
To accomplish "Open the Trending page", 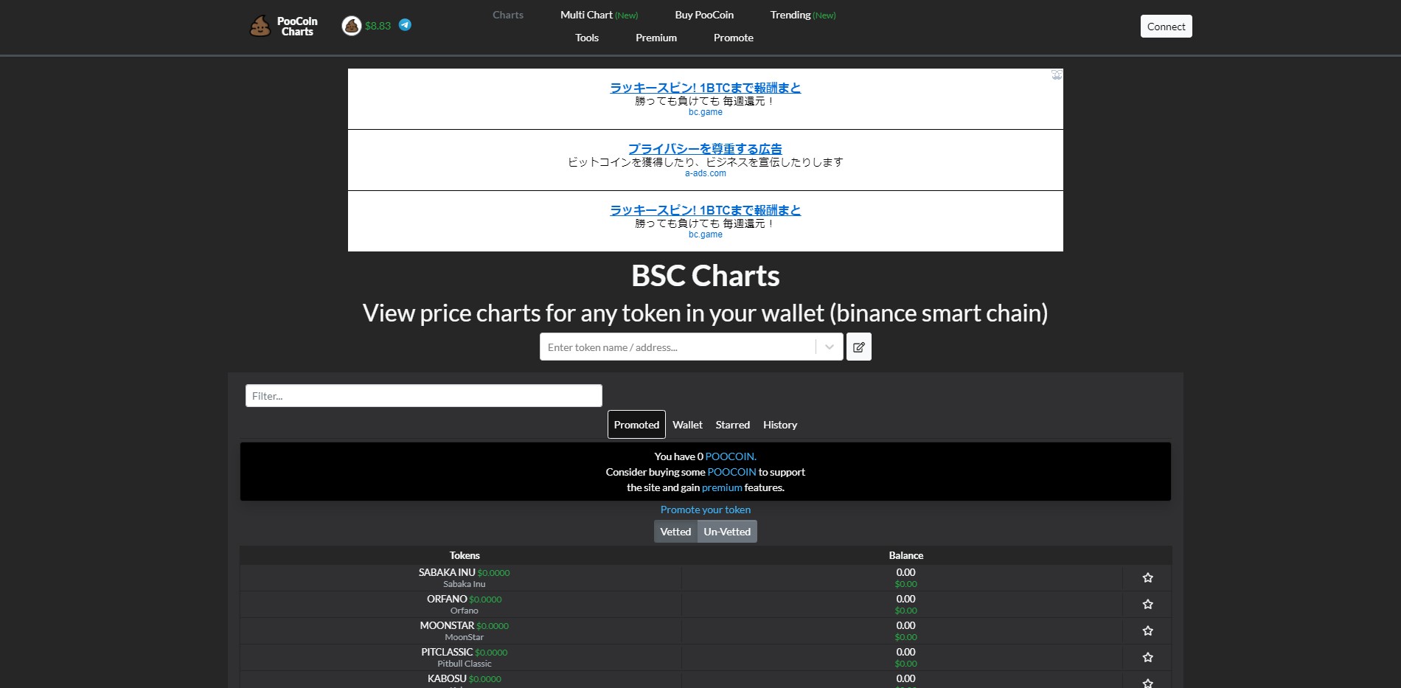I will pos(803,15).
